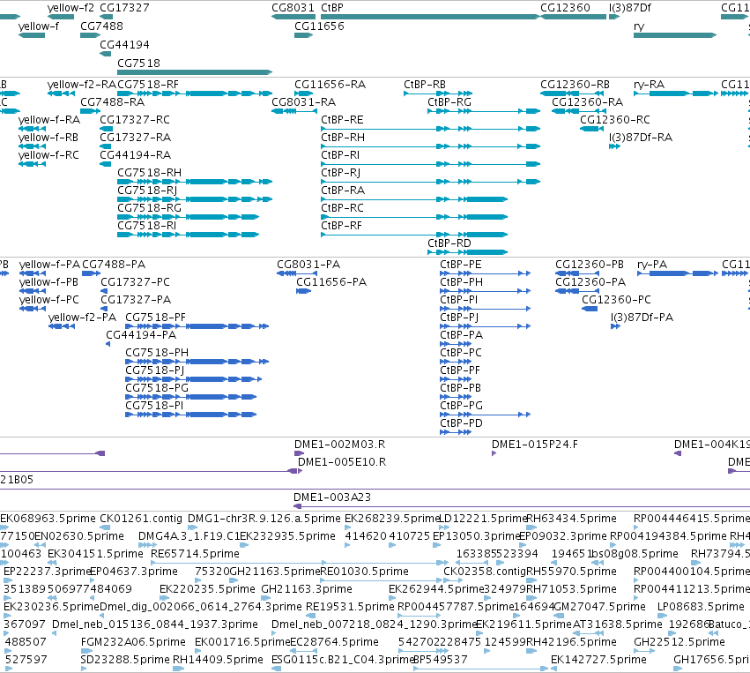This screenshot has height=673, width=750.
Task: Click transcript CG44194-RA
Action: click(x=136, y=155)
